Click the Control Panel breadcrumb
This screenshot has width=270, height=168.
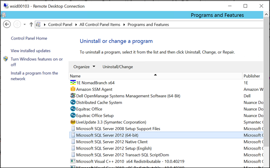60,25
